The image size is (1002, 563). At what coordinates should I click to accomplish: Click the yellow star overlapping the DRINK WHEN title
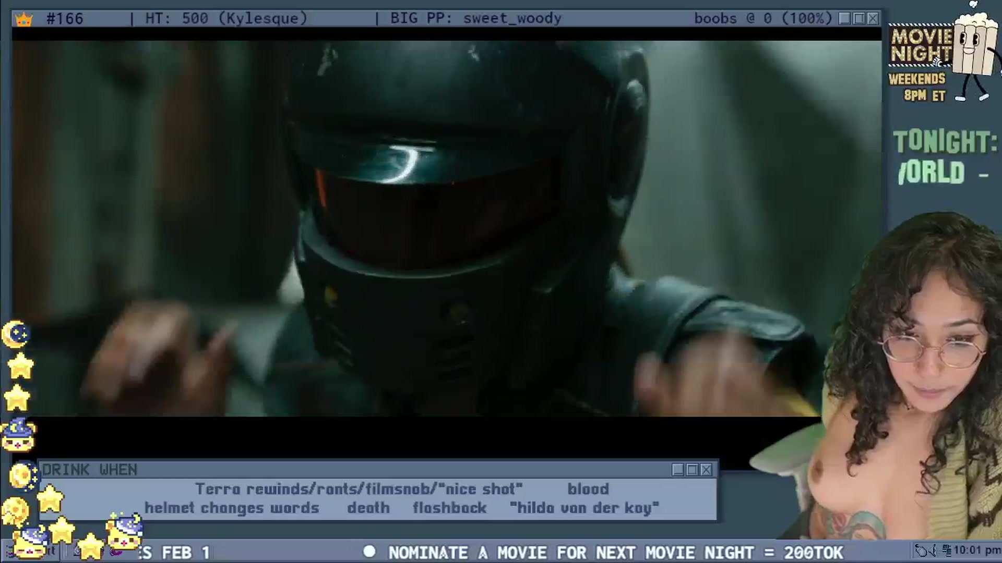(50, 498)
